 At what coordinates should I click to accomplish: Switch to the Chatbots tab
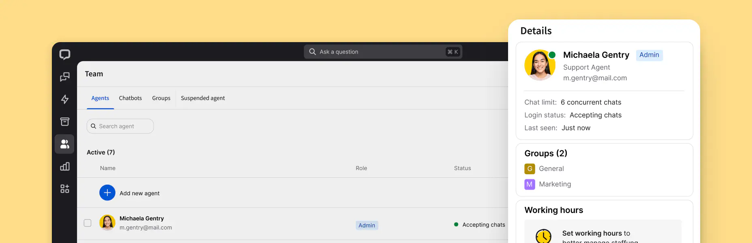pyautogui.click(x=130, y=98)
